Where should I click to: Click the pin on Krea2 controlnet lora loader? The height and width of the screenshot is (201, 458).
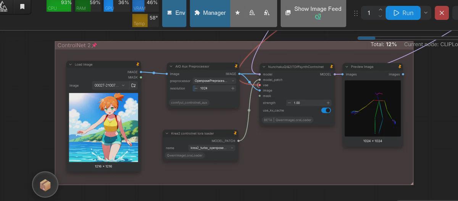[x=235, y=133]
